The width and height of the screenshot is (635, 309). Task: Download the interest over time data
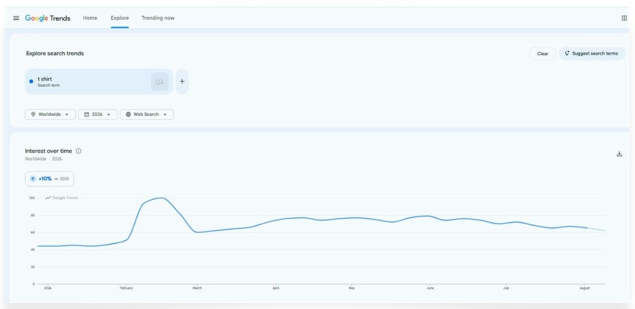tap(619, 154)
